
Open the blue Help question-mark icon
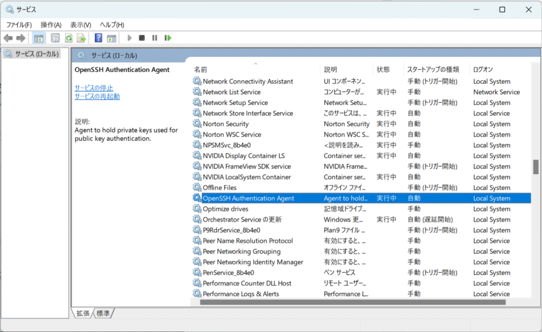(x=98, y=38)
